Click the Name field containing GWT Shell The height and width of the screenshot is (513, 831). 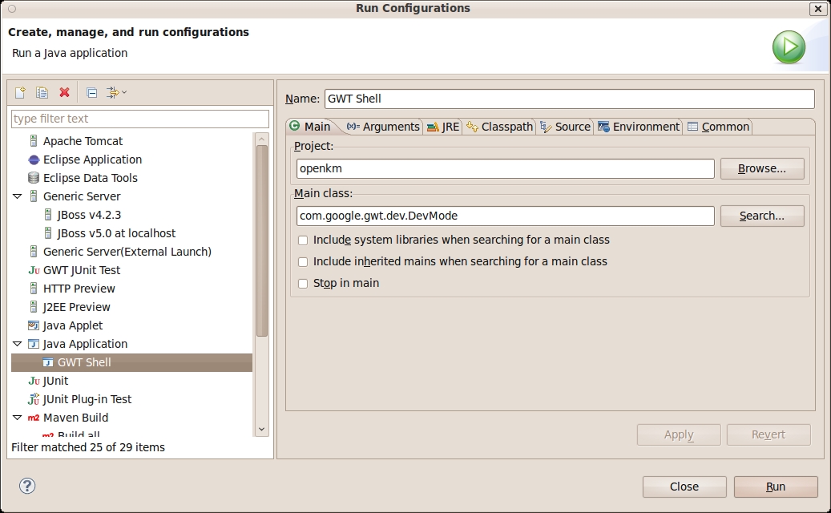pyautogui.click(x=570, y=99)
